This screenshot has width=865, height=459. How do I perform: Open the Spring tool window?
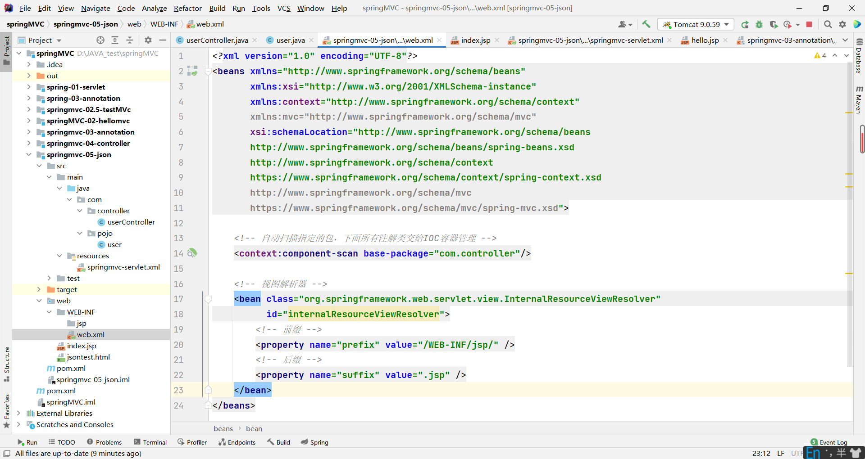click(314, 442)
